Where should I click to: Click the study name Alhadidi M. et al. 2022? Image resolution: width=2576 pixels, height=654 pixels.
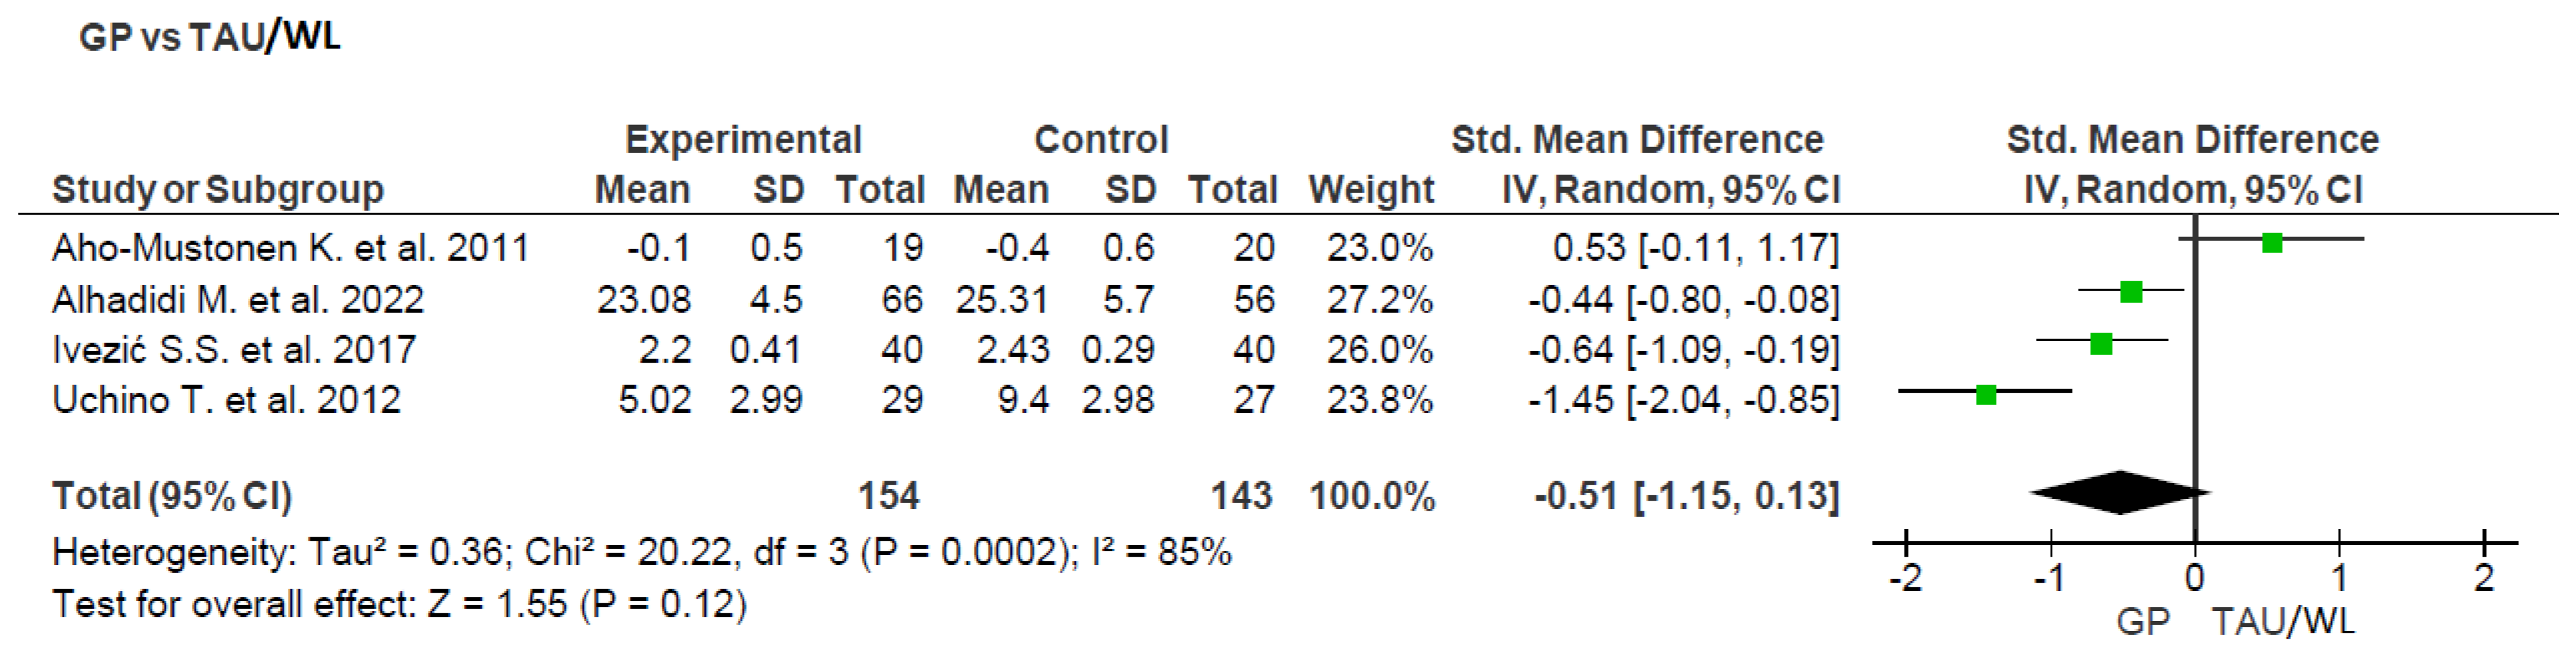click(237, 299)
